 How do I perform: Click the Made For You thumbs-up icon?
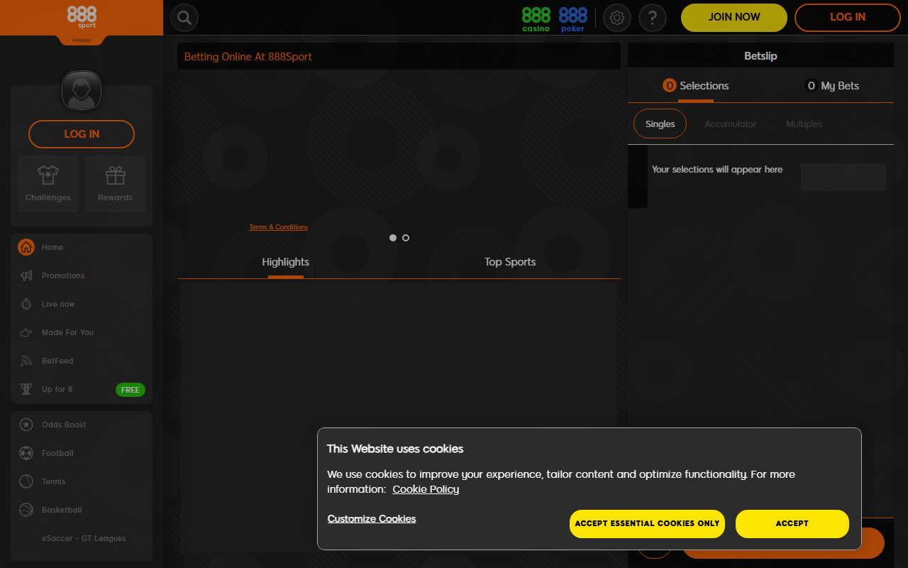click(x=26, y=332)
